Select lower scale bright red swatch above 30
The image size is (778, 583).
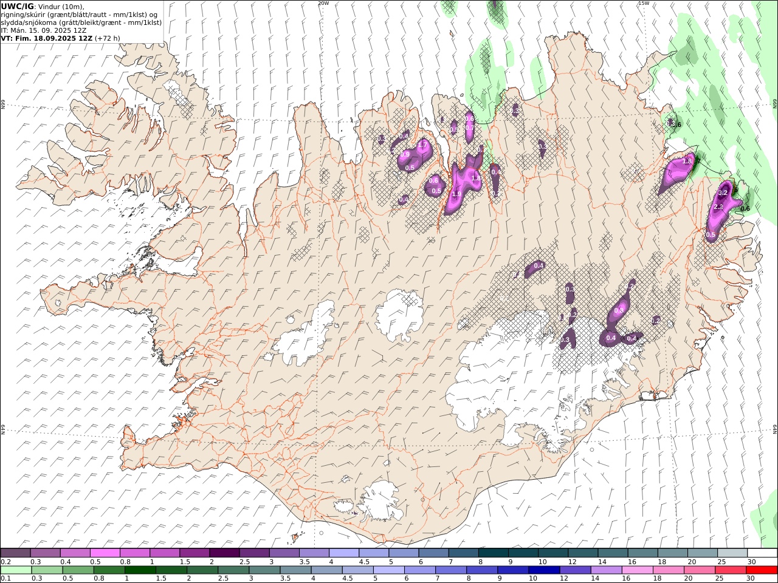(762, 570)
